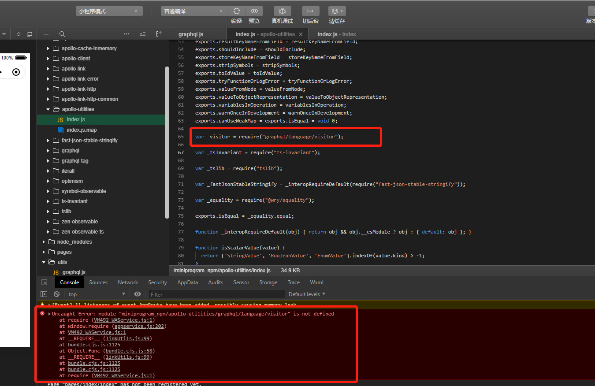Open the 小程序模式 mode dropdown

109,11
